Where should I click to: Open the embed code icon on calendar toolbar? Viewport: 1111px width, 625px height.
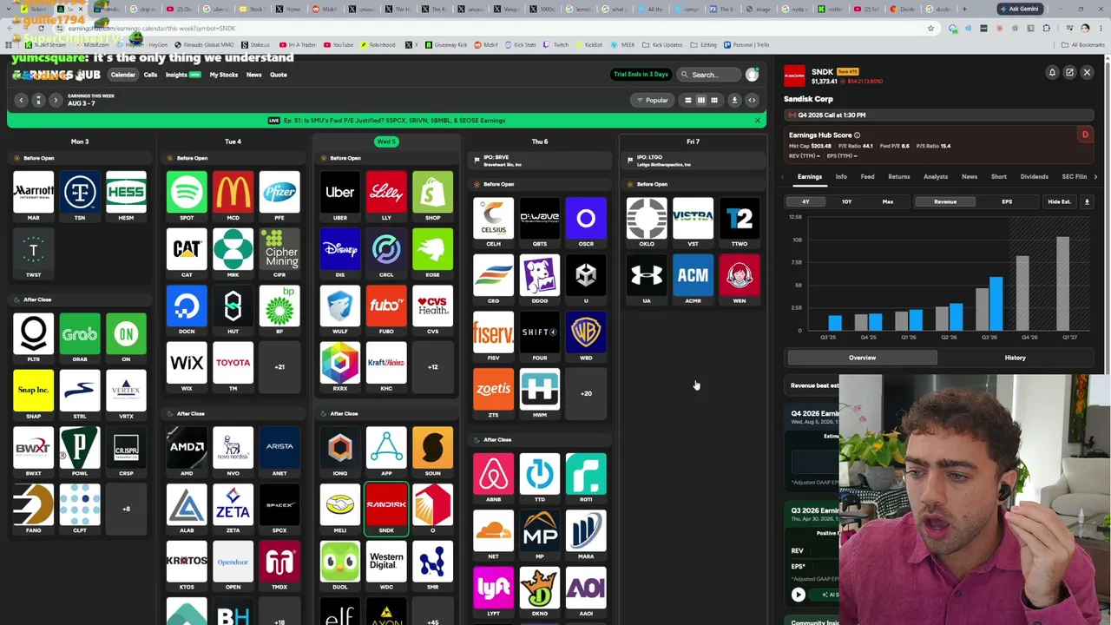752,101
